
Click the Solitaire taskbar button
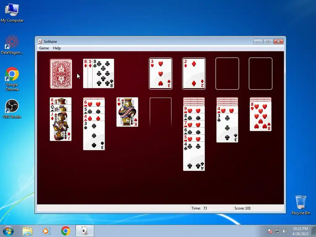click(85, 231)
